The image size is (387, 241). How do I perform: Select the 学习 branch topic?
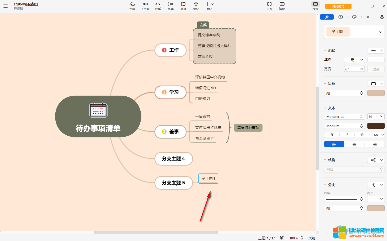click(x=171, y=92)
